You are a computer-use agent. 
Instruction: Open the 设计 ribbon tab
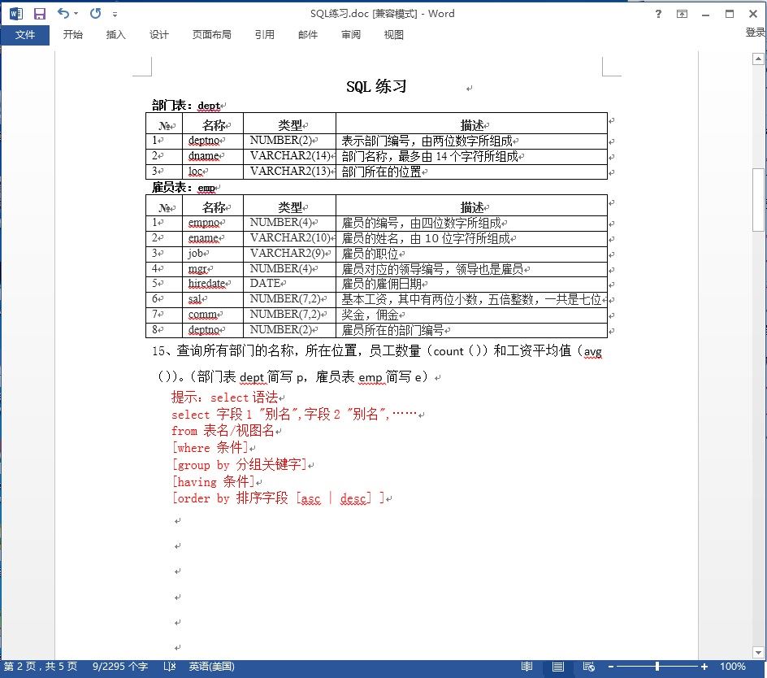[159, 35]
